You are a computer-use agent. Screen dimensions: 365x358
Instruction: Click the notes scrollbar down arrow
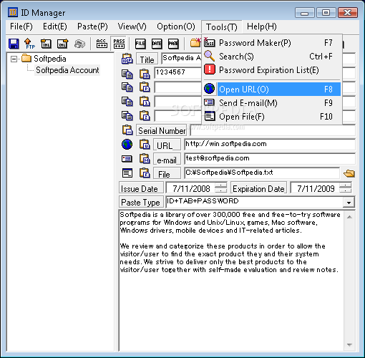point(349,345)
